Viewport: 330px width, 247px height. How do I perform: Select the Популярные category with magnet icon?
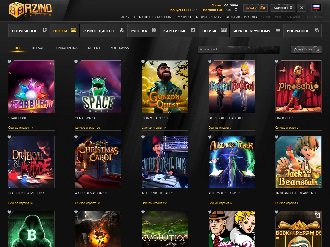click(29, 31)
